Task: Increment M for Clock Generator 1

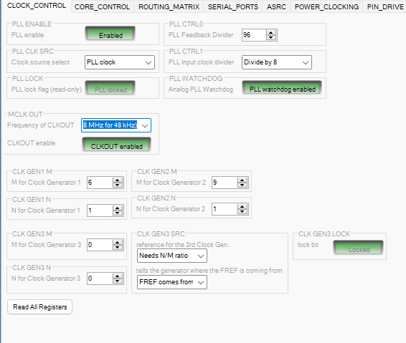Action: tap(118, 180)
